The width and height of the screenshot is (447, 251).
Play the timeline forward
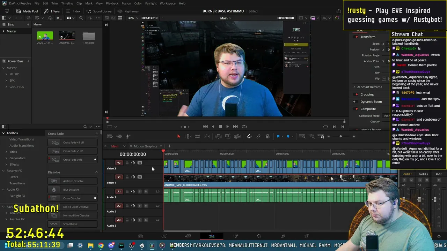click(x=228, y=127)
